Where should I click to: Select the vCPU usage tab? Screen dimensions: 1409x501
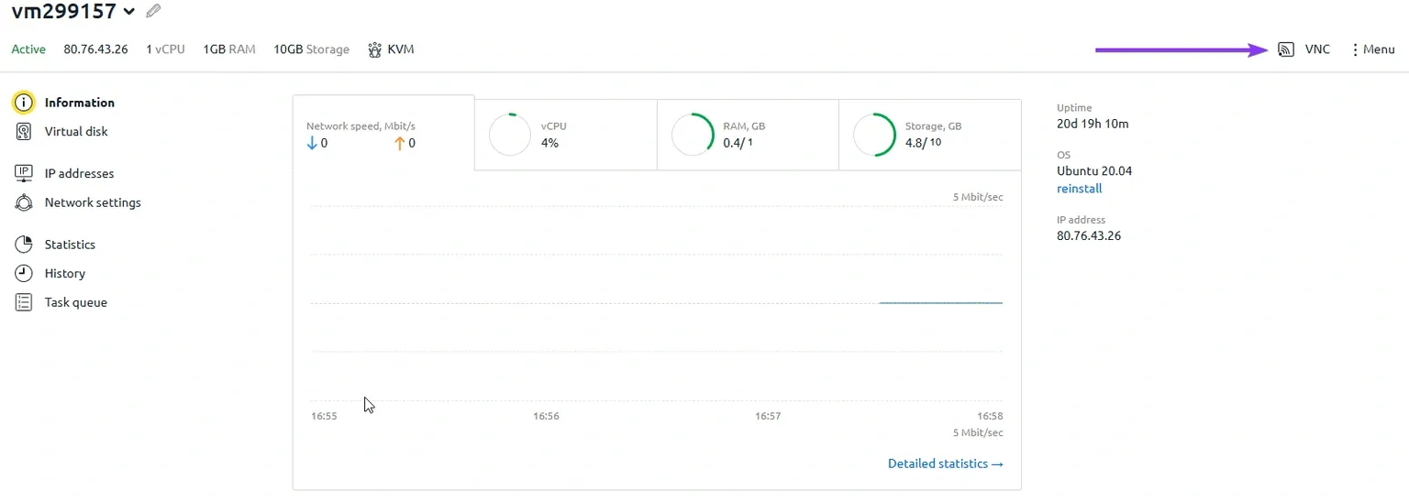pos(565,135)
